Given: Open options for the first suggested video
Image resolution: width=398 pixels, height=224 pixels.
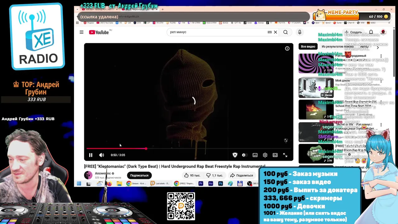Looking at the screenshot, I should pos(381,56).
